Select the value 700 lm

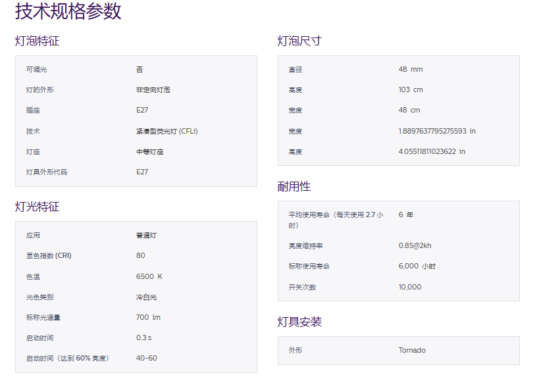pyautogui.click(x=148, y=317)
